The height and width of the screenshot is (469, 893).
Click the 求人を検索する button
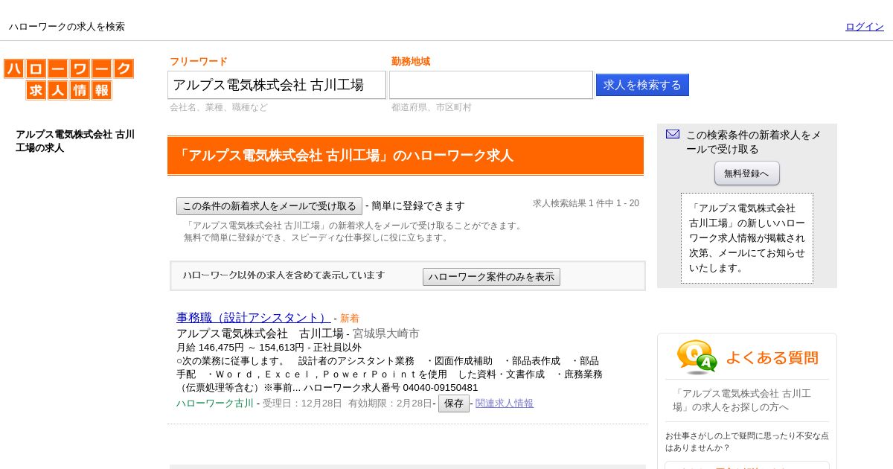642,85
